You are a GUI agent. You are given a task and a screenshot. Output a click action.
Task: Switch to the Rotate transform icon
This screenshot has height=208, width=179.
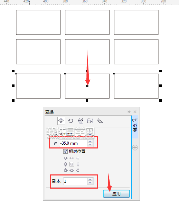[70, 121]
